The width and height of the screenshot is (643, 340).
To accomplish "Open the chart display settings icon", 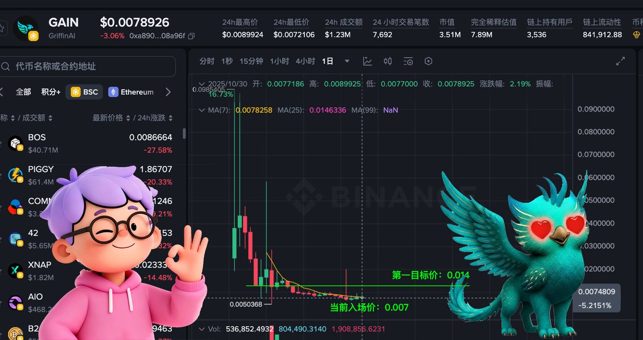I will coord(408,61).
